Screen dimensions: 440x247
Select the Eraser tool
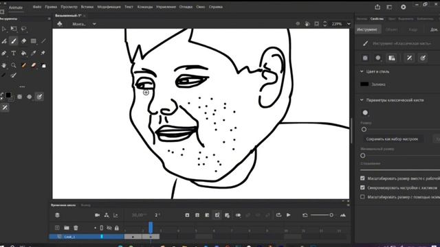24,41
